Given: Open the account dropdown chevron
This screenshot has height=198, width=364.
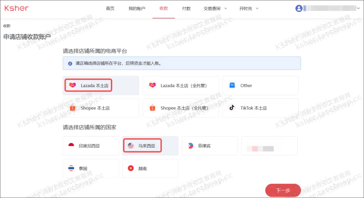Looking at the screenshot, I should tap(358, 8).
